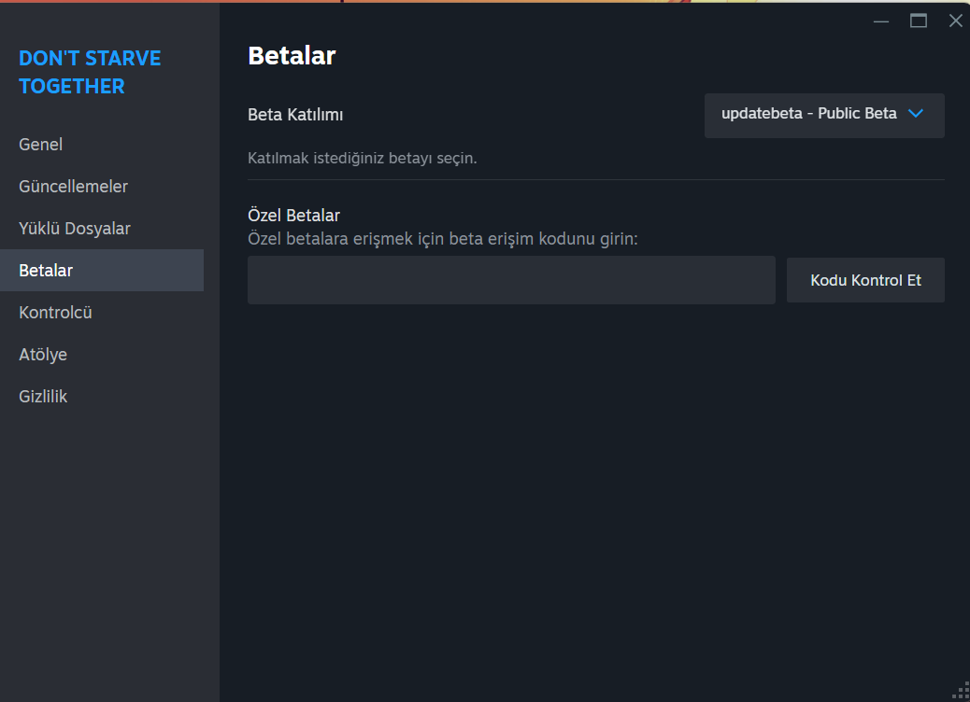Open the Genel settings section
The width and height of the screenshot is (970, 702).
41,145
